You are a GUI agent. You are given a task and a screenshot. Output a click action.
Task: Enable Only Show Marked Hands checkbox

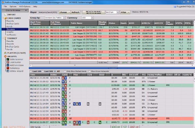coord(65,71)
